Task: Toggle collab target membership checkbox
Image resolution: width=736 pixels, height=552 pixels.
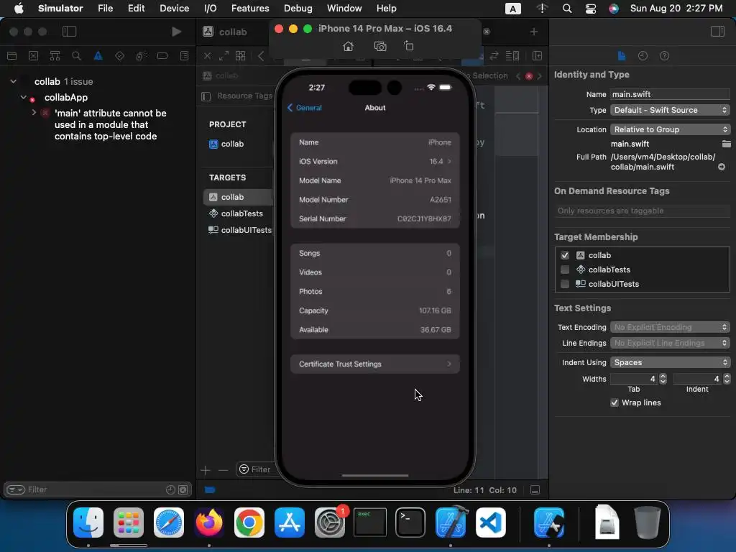Action: point(565,255)
